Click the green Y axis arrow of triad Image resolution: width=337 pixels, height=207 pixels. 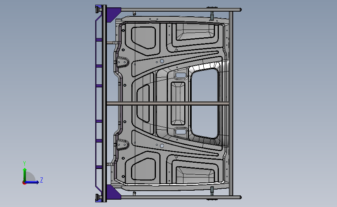click(25, 175)
